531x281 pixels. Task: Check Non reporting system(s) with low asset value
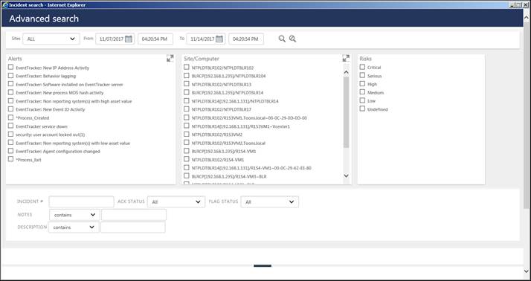pos(11,142)
